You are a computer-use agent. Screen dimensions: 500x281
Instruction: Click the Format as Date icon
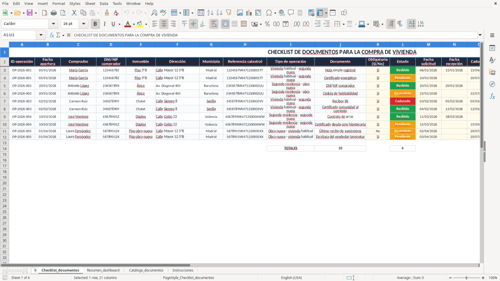286,24
